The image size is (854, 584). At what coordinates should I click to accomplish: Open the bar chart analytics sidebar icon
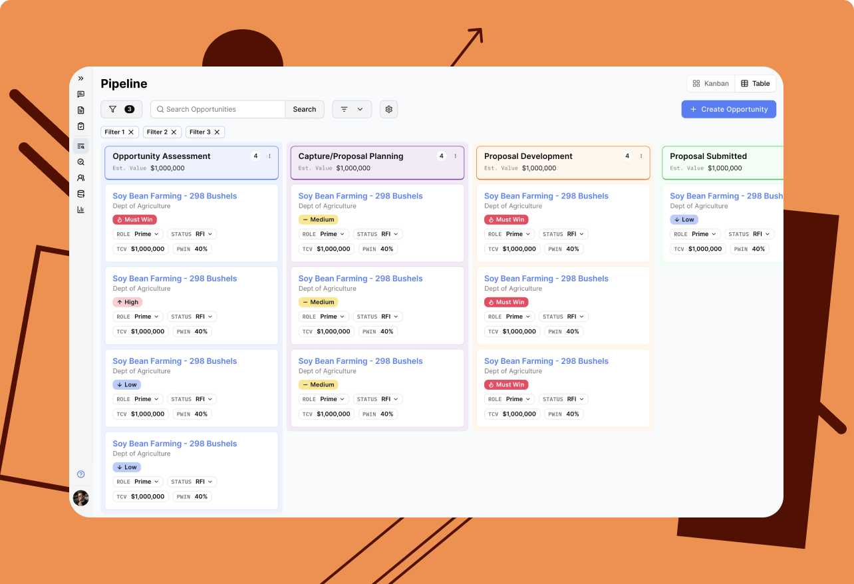click(80, 210)
